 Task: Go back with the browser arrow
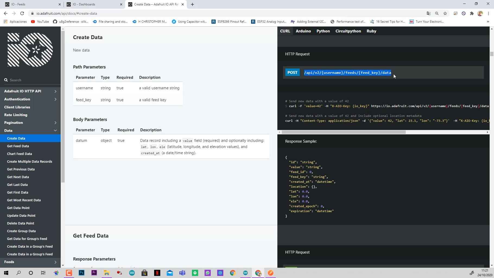pyautogui.click(x=6, y=13)
